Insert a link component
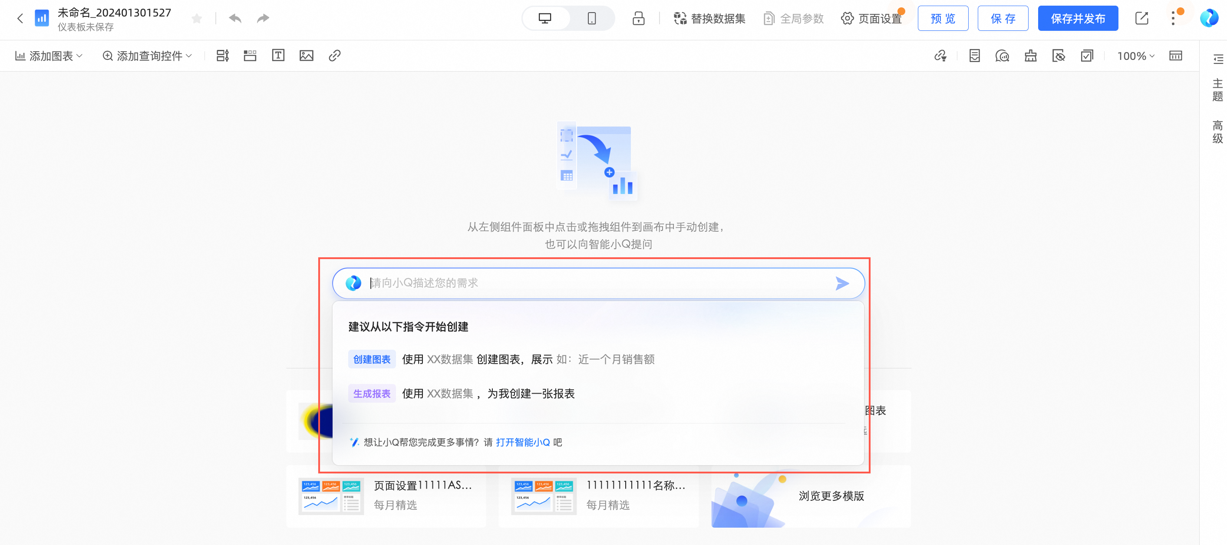This screenshot has width=1227, height=545. [x=334, y=56]
